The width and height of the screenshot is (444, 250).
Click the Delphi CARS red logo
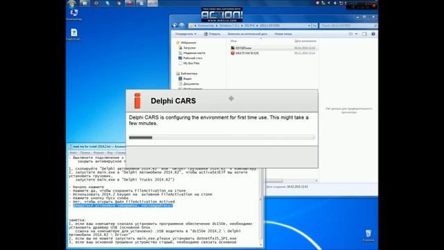pos(137,101)
